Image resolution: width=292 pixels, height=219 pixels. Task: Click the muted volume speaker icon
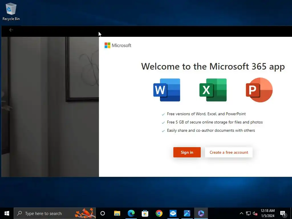[255, 213]
